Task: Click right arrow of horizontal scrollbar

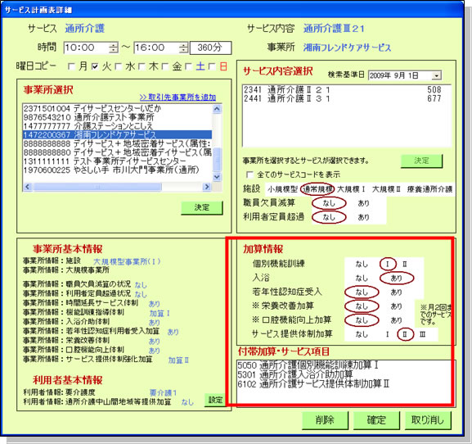Action: 206,187
